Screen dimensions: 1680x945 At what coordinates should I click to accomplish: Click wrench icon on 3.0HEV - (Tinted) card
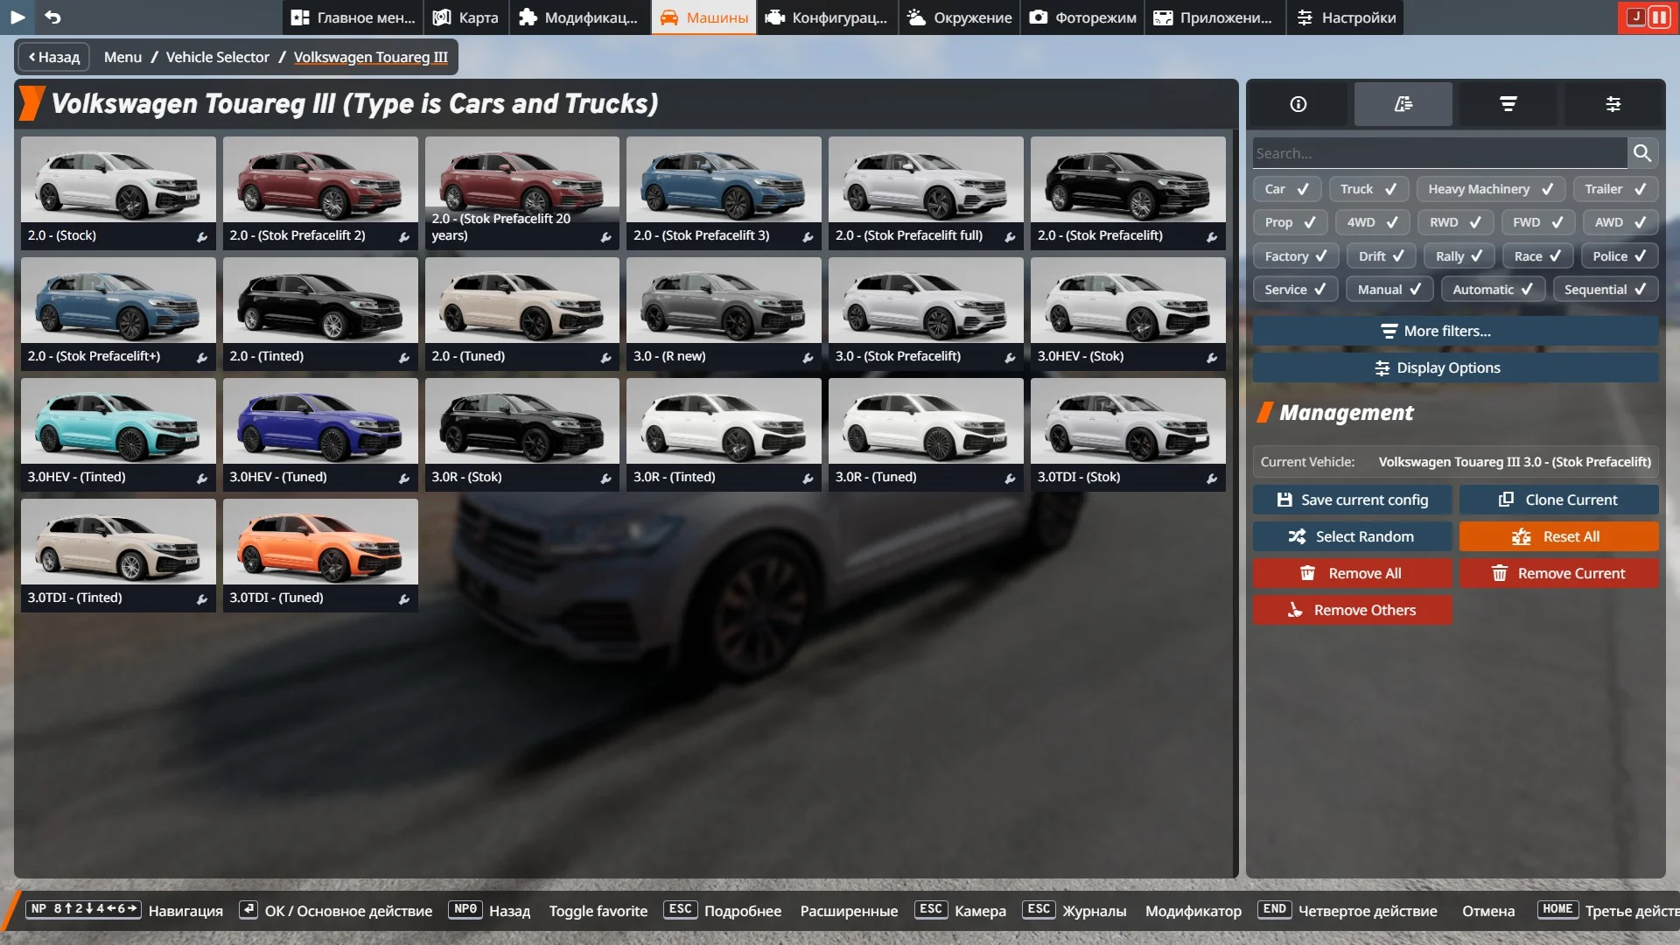[x=202, y=479]
